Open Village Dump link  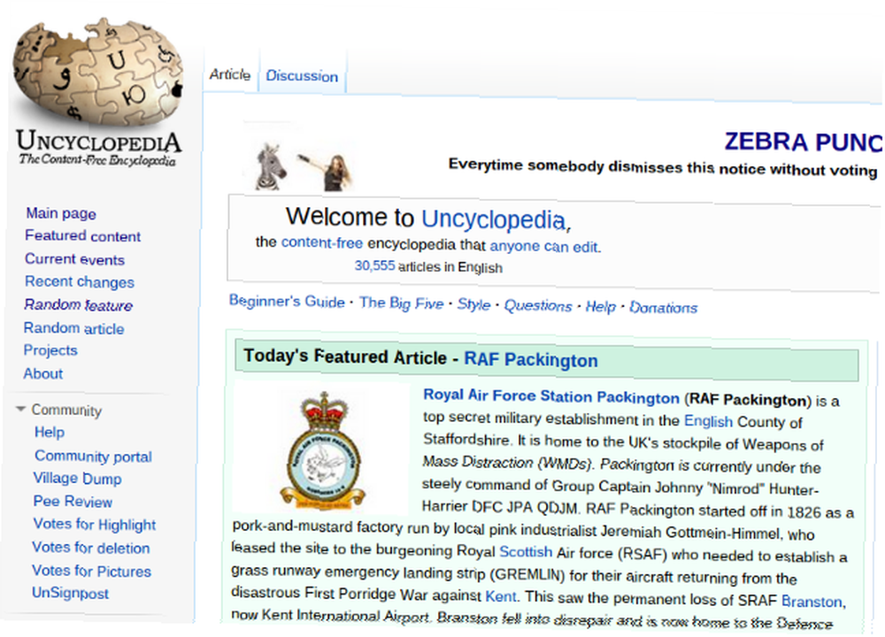(77, 479)
